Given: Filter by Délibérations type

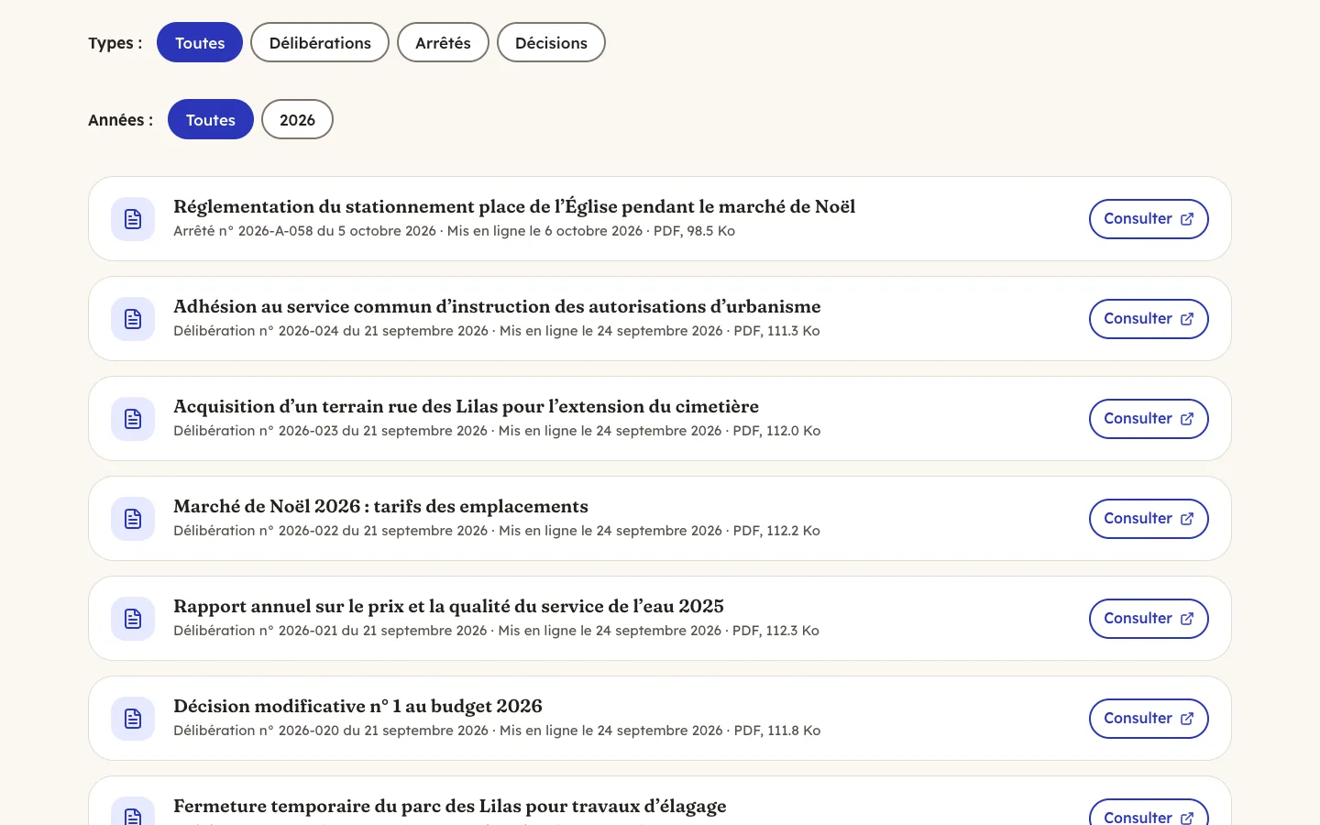Looking at the screenshot, I should click(x=320, y=42).
